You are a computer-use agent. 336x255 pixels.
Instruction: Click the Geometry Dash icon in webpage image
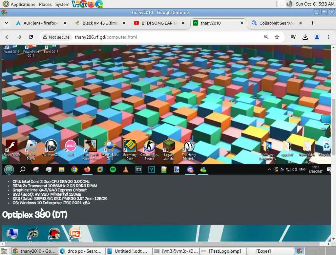click(x=130, y=150)
